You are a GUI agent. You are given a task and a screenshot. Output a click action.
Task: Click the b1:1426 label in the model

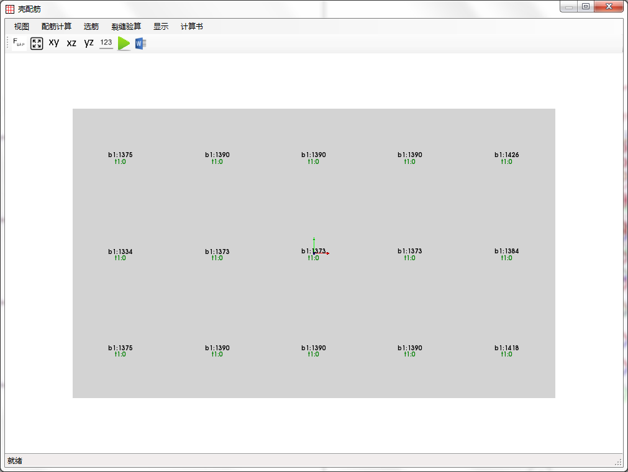pyautogui.click(x=506, y=155)
